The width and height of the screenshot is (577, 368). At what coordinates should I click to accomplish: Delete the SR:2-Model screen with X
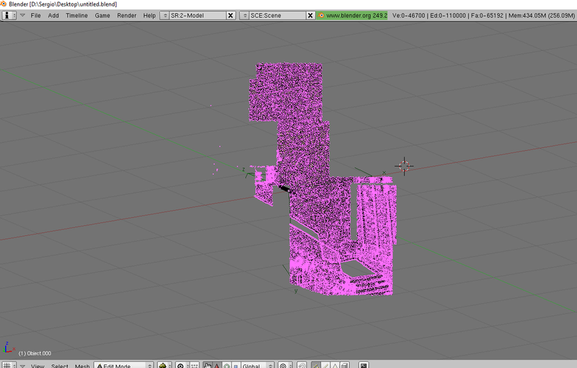231,15
